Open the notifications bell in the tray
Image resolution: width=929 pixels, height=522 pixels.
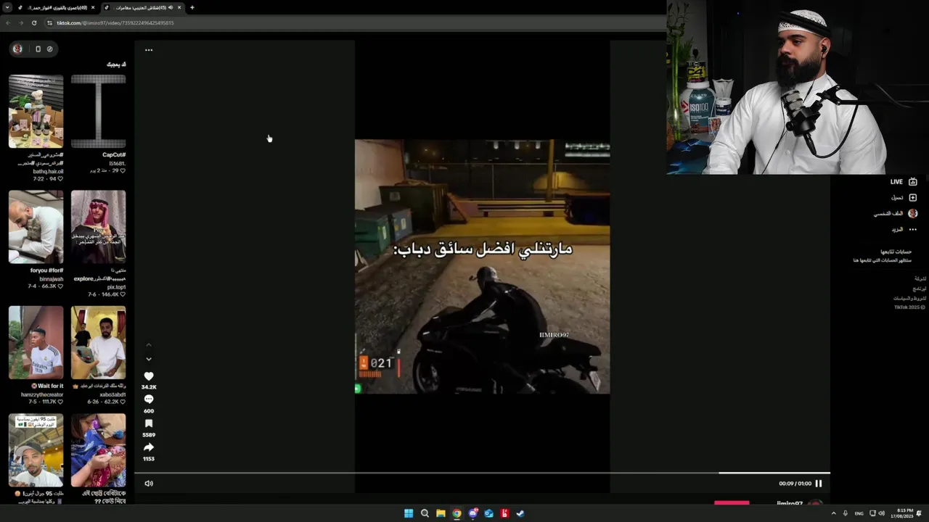click(x=920, y=513)
